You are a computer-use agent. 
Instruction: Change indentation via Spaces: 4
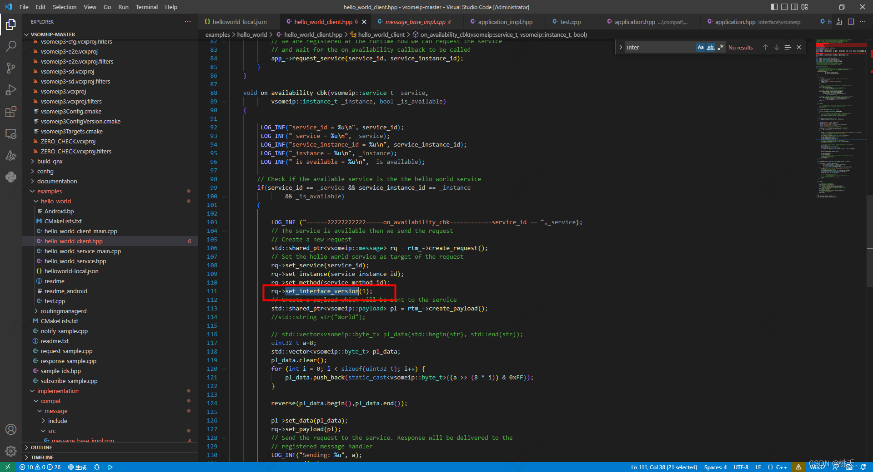click(715, 467)
